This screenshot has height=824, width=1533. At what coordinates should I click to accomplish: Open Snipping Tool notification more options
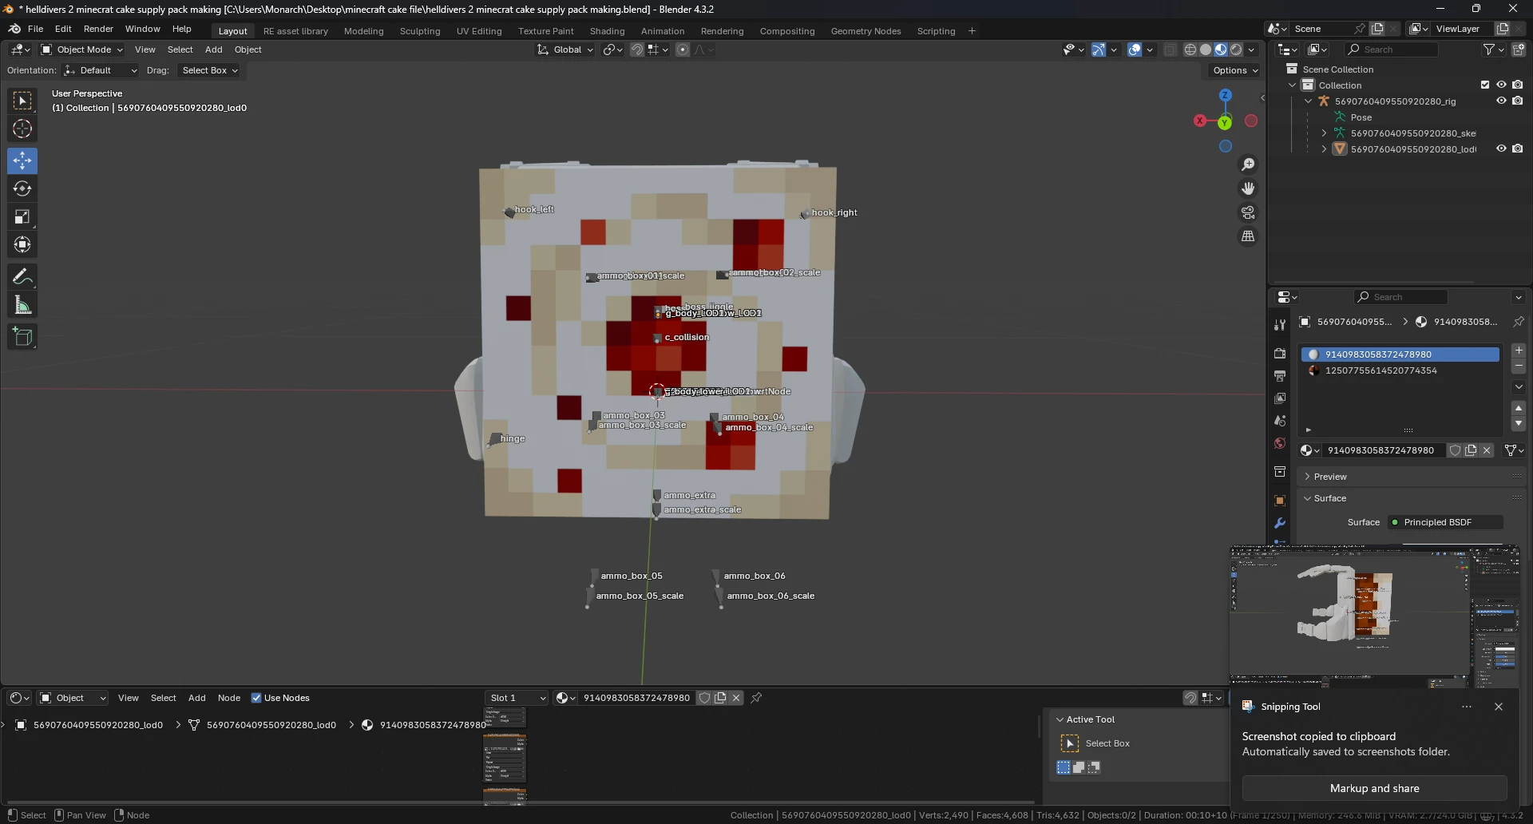coord(1467,707)
